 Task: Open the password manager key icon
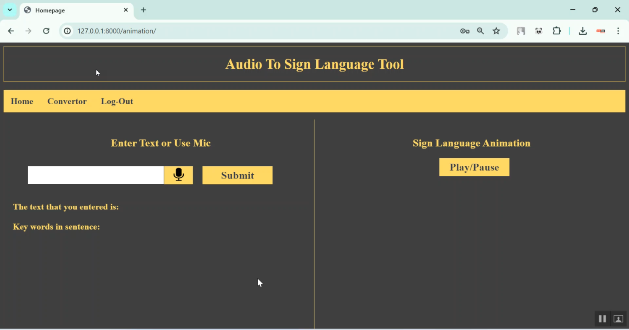pyautogui.click(x=465, y=31)
